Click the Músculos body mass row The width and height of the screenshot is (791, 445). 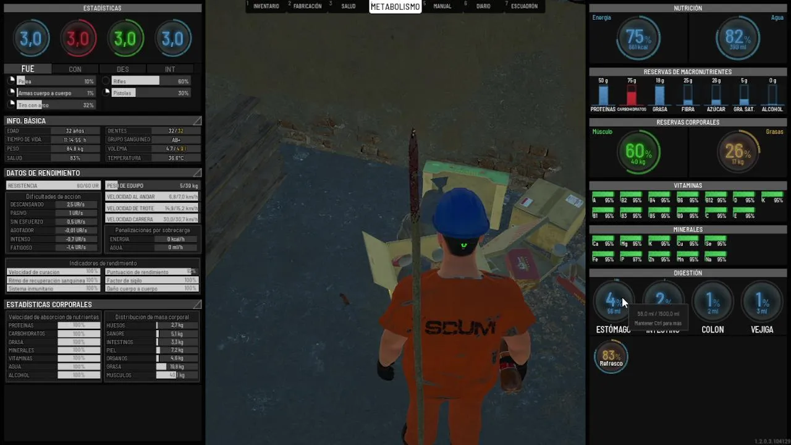(152, 375)
